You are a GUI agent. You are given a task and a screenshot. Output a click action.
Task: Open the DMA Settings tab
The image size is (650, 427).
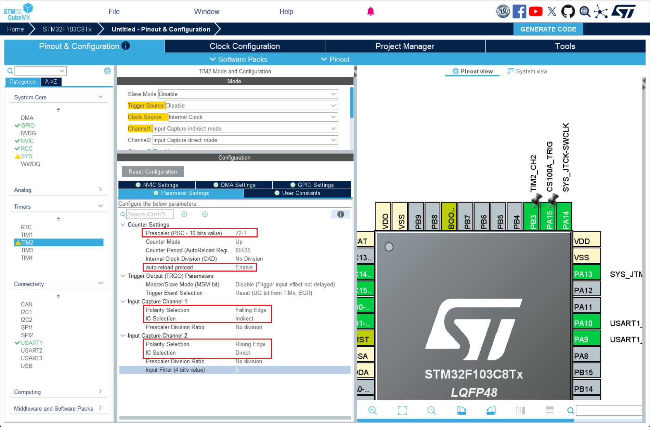coord(234,185)
